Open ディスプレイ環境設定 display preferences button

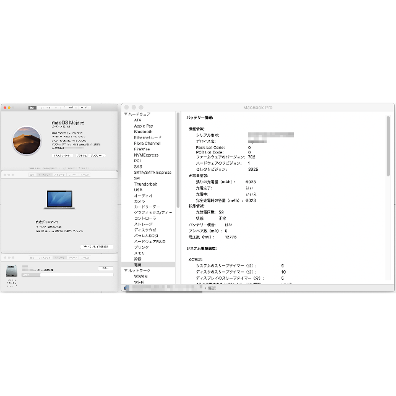(97, 246)
